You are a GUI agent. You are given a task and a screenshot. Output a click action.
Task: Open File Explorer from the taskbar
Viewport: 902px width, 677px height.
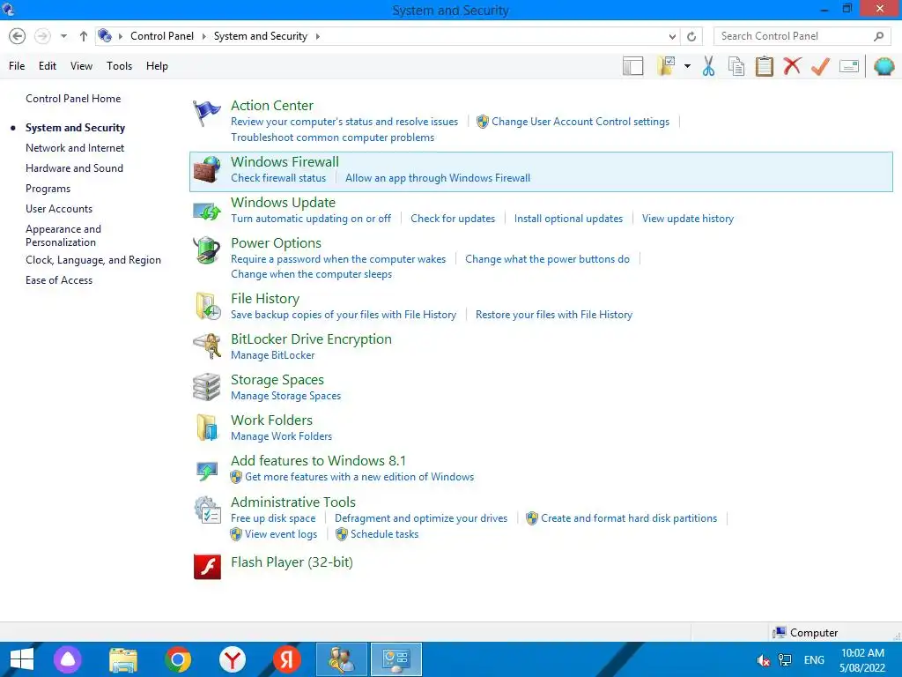click(x=123, y=659)
